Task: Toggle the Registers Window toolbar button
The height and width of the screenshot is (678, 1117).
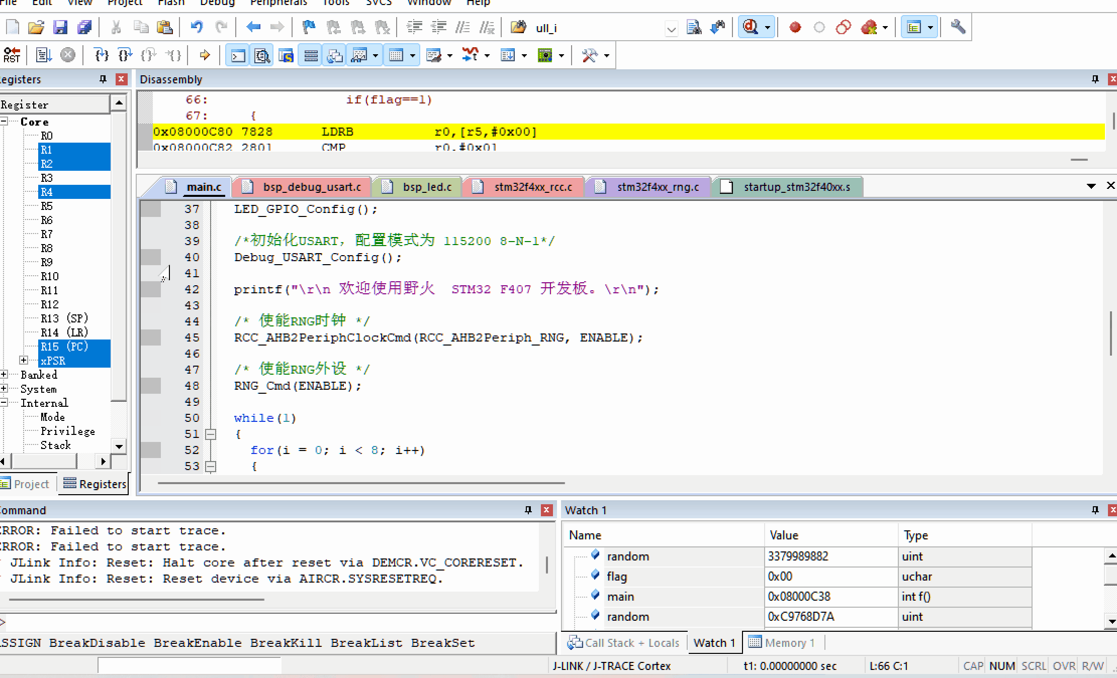Action: [311, 55]
